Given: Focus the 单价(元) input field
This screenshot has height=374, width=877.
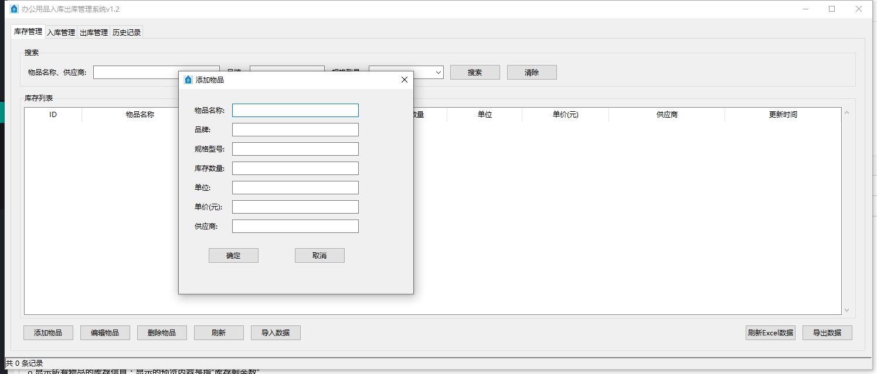Looking at the screenshot, I should pos(295,207).
